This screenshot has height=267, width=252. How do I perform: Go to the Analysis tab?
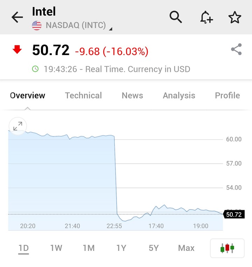[179, 96]
